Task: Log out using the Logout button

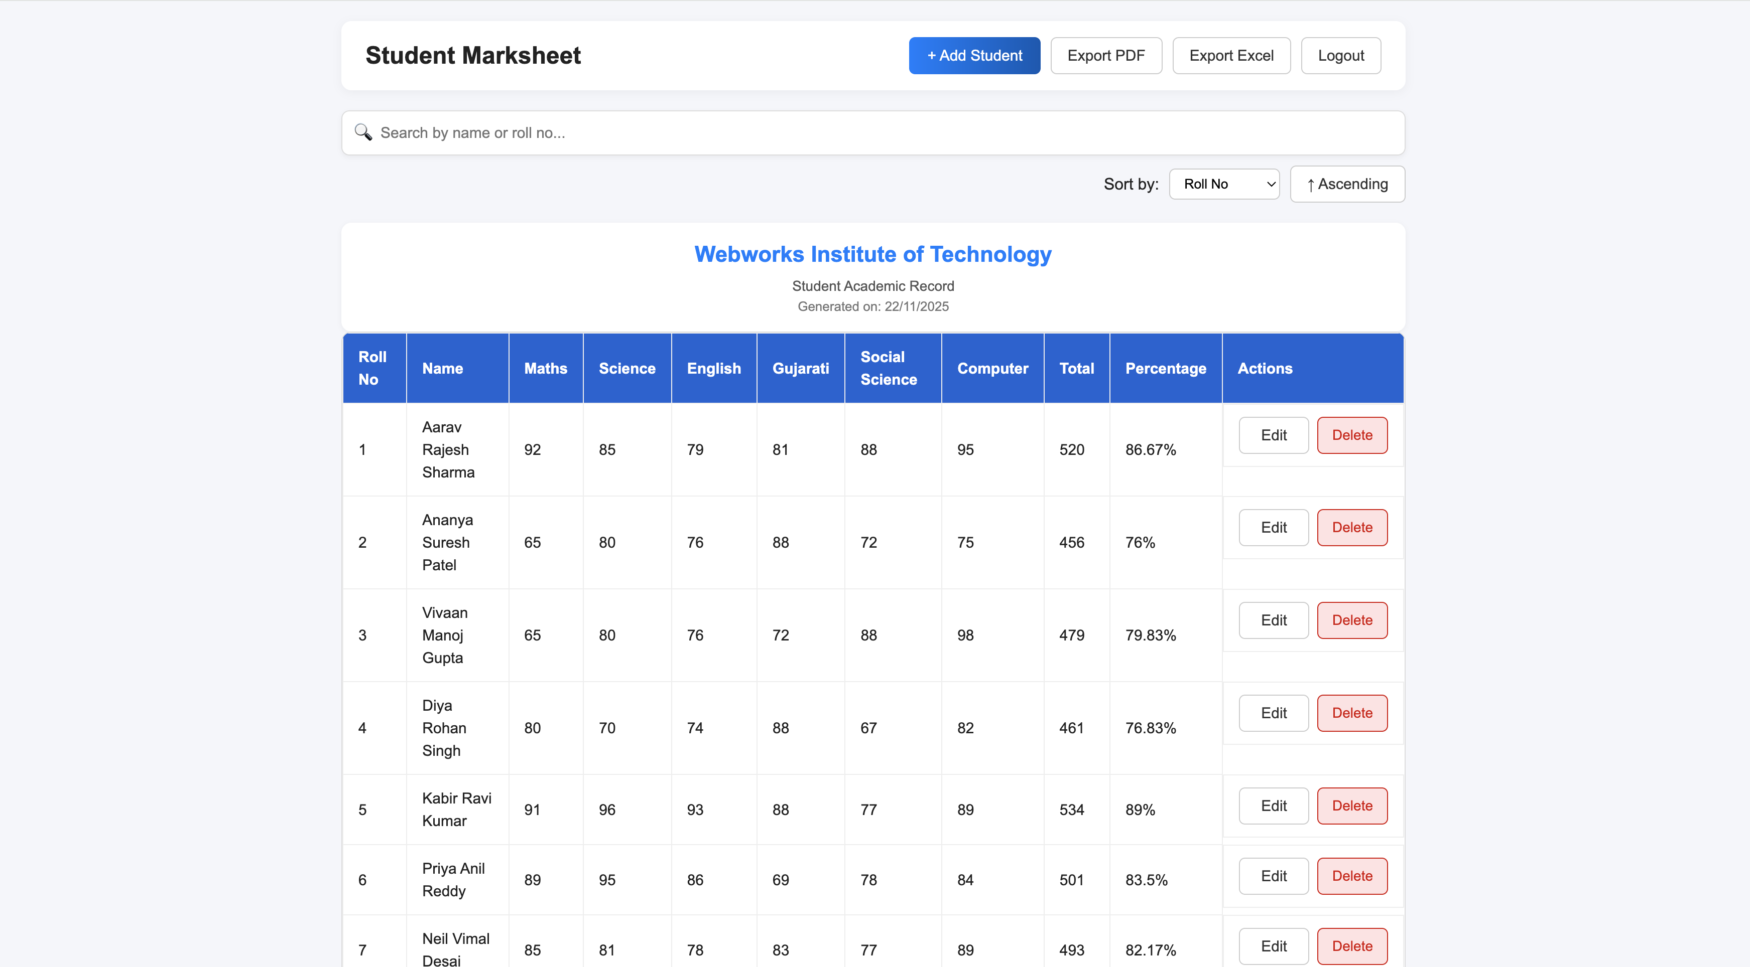Action: 1340,56
